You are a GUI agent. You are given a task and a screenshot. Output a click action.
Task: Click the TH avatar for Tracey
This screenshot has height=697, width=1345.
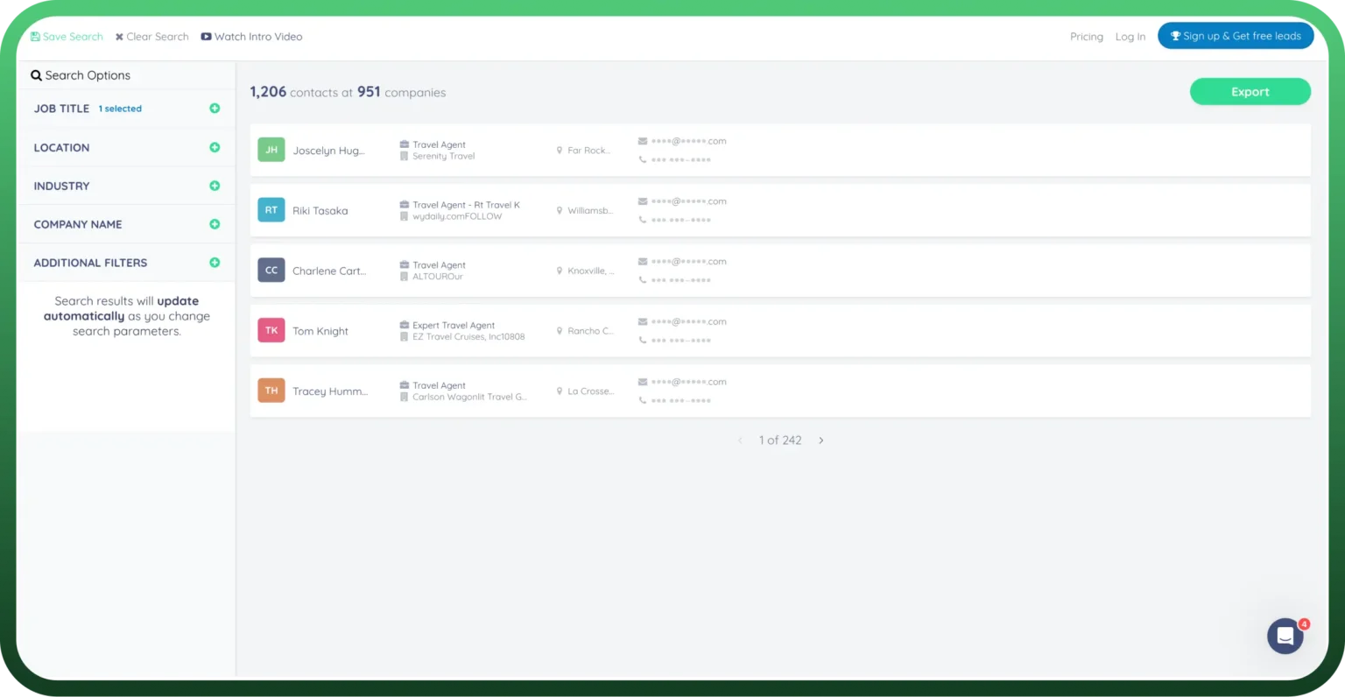pos(271,391)
